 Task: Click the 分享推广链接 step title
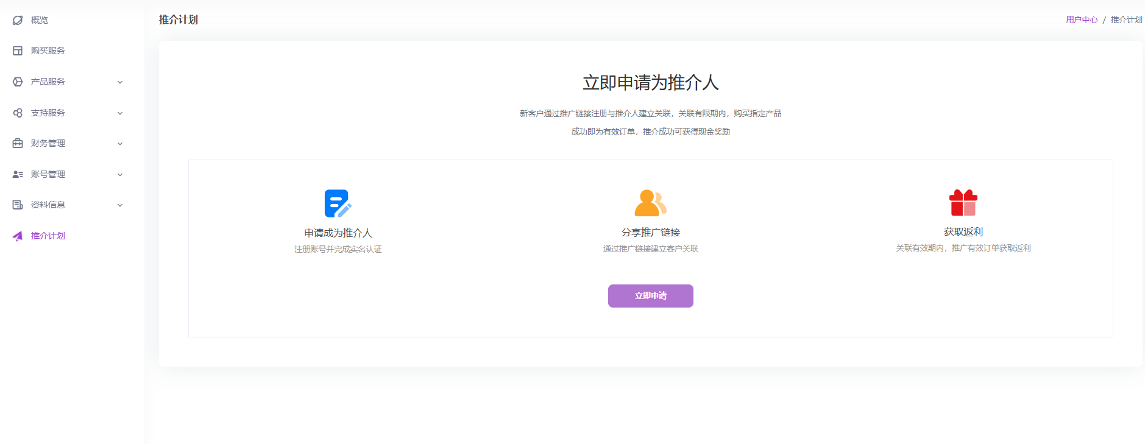pos(651,233)
